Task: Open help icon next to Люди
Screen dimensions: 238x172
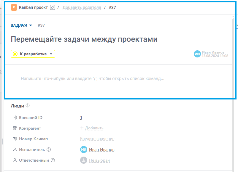Action: 28,105
